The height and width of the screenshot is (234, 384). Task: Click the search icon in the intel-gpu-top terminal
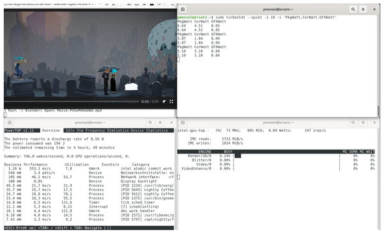pos(353,122)
